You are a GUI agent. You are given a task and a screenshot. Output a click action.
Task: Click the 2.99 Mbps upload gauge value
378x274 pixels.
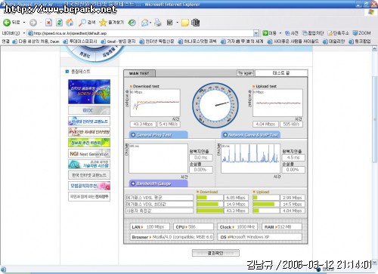(293, 198)
